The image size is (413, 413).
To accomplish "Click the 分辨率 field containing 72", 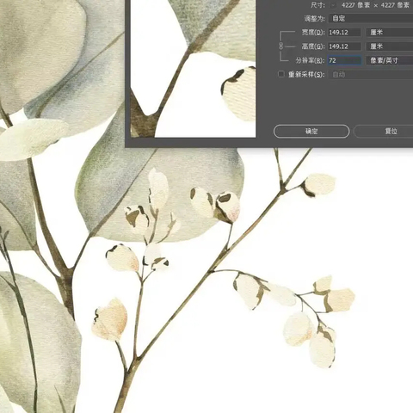I will [x=344, y=60].
